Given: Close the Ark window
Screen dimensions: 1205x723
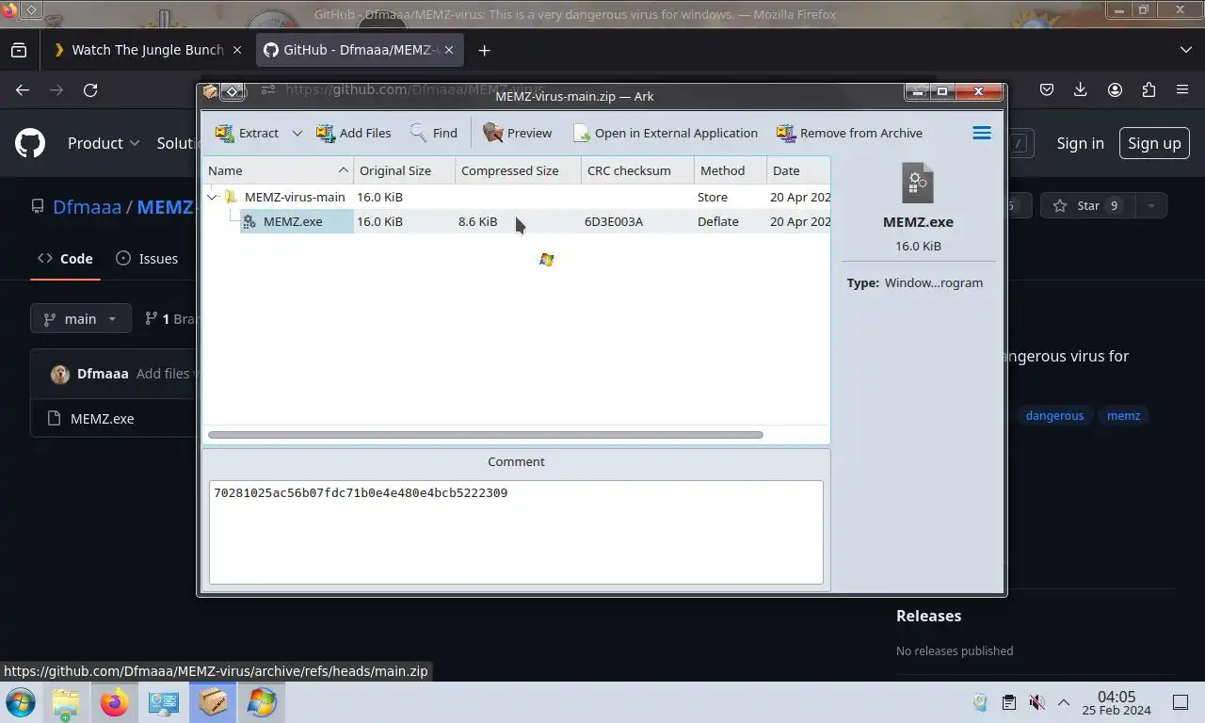Looking at the screenshot, I should [978, 91].
